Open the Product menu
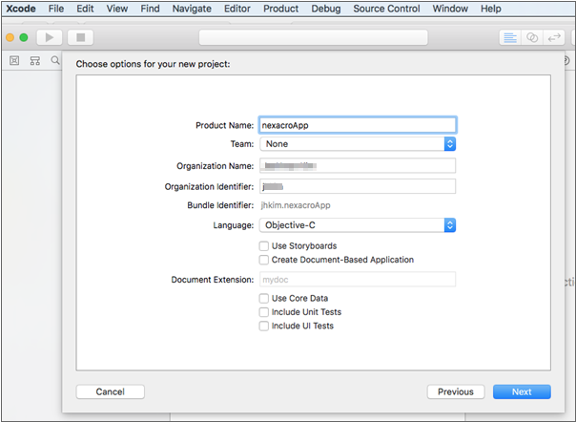 pyautogui.click(x=280, y=9)
